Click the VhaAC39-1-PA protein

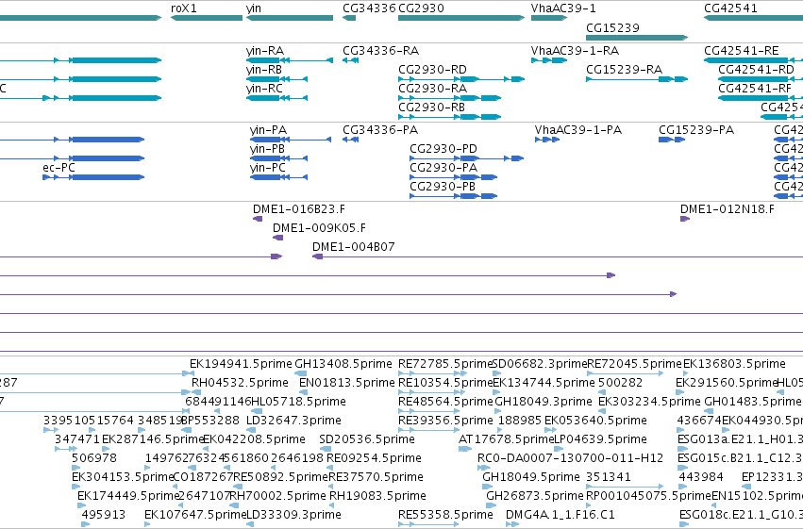pos(547,140)
